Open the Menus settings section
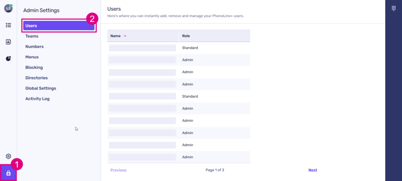Viewport: 402px width, 181px height. tap(32, 57)
